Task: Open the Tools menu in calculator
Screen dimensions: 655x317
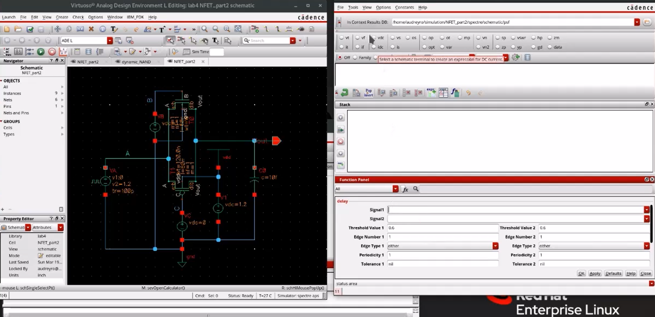Action: click(353, 7)
